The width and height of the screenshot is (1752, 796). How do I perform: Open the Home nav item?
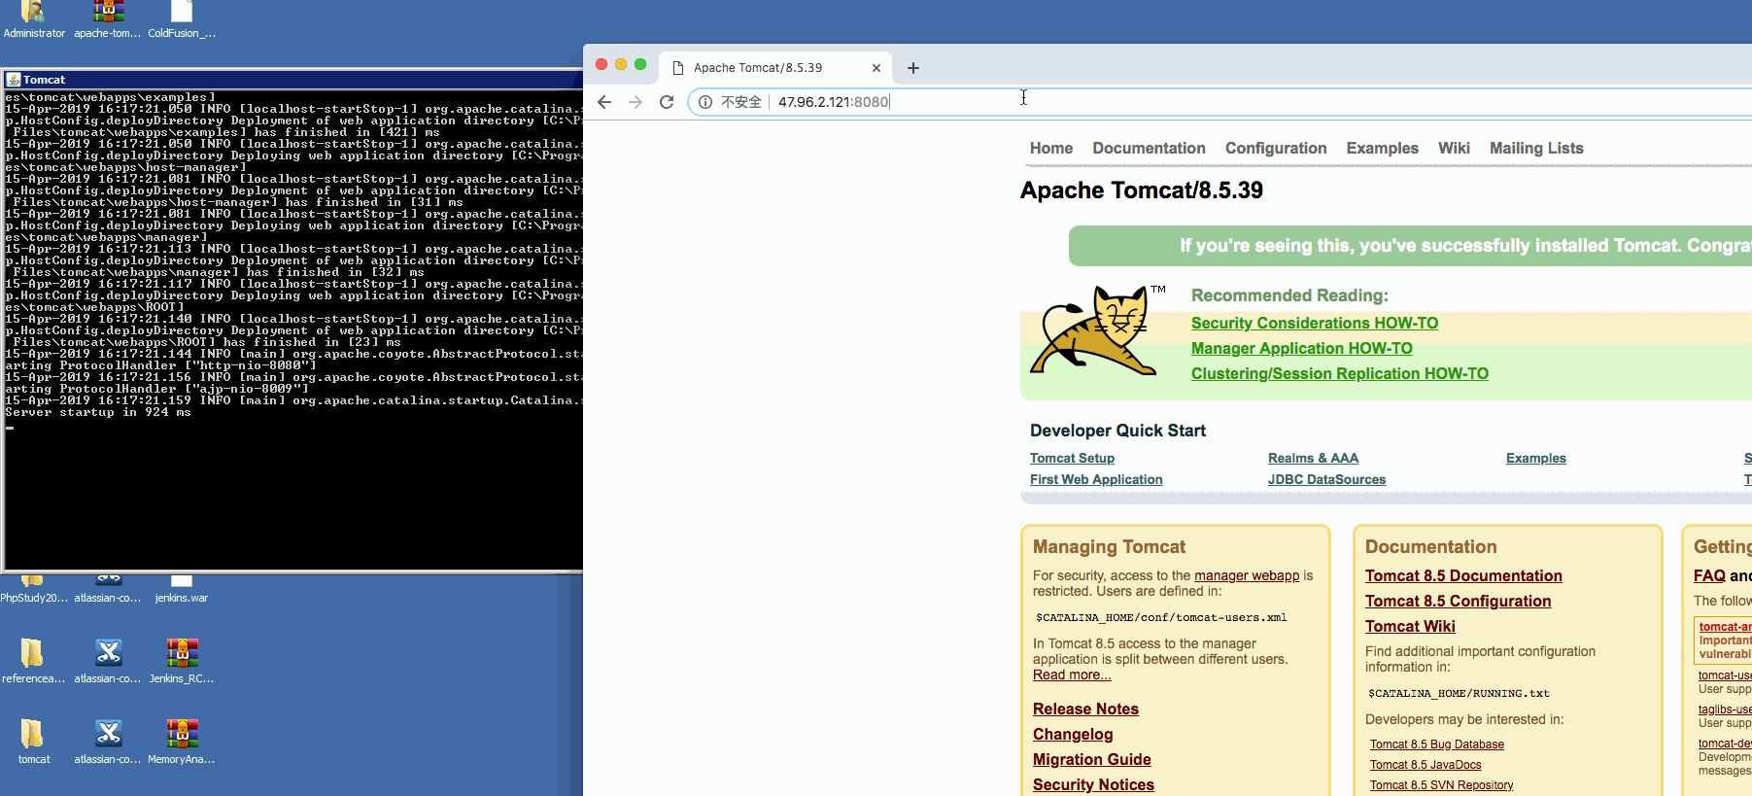pos(1051,148)
